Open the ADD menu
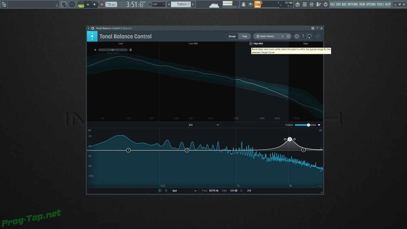 tap(344, 4)
